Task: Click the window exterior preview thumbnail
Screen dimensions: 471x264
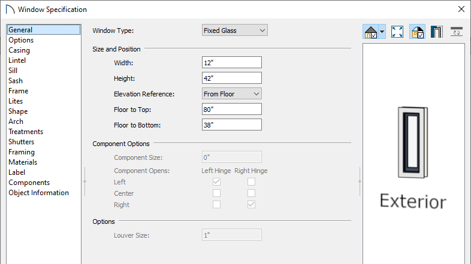Action: 413,142
